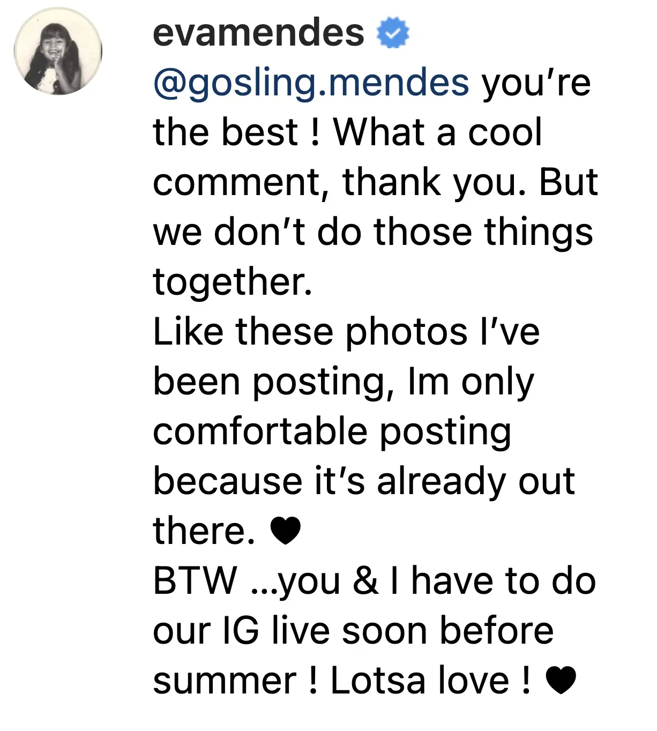Open the @gosling.mendes mention
This screenshot has height=731, width=657.
311,82
